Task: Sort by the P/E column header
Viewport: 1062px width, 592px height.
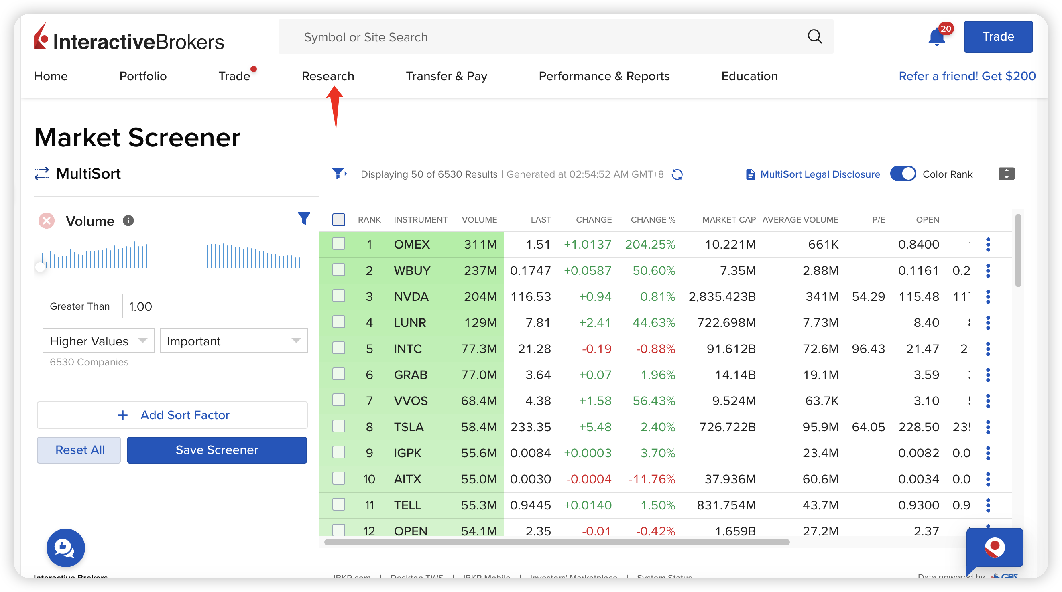Action: pos(878,219)
